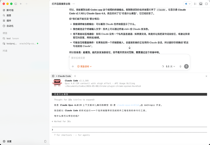This screenshot has width=210, height=145.
Task: Click the 项目 section header
Action: click(5, 33)
